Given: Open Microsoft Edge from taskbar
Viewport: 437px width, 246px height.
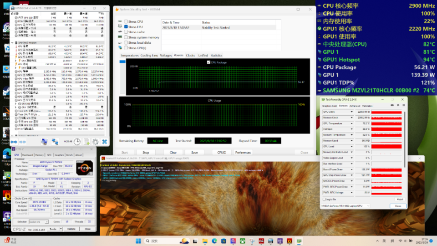Looking at the screenshot, I should tap(214, 241).
